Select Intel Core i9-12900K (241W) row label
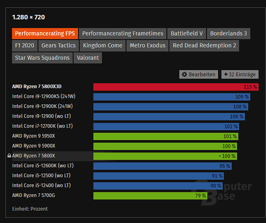This screenshot has height=223, width=266. point(43,106)
